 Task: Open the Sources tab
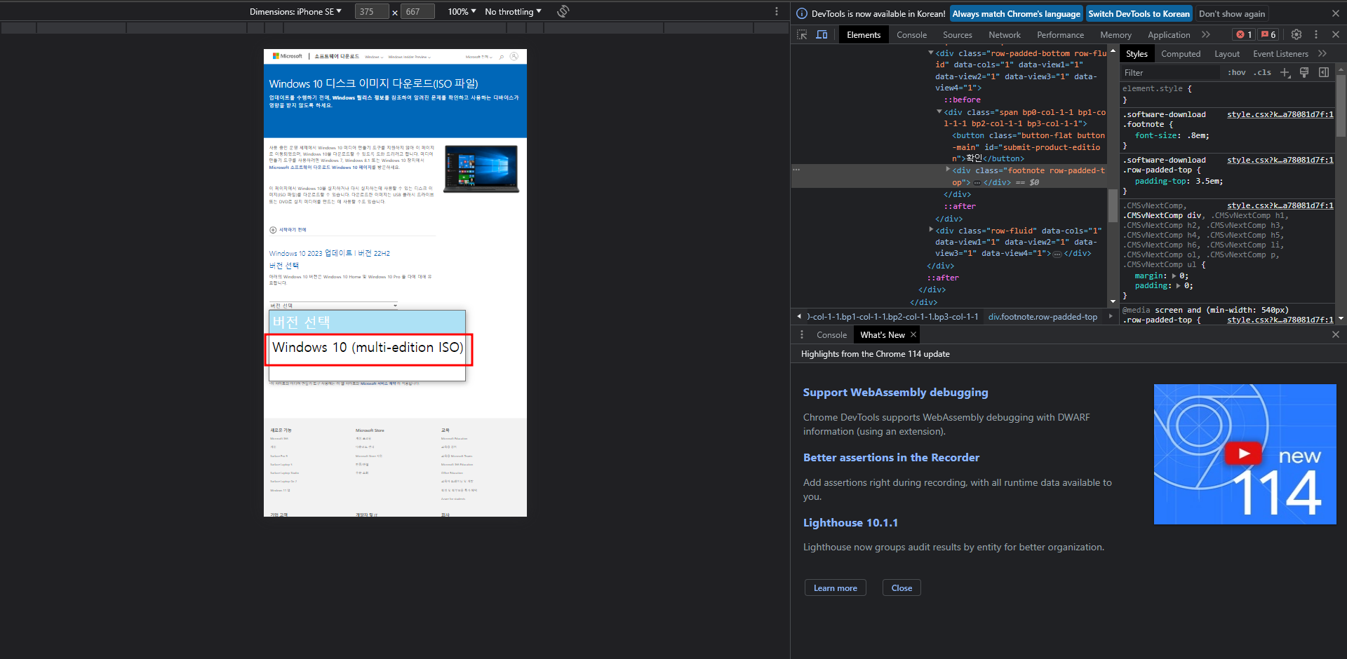point(957,34)
